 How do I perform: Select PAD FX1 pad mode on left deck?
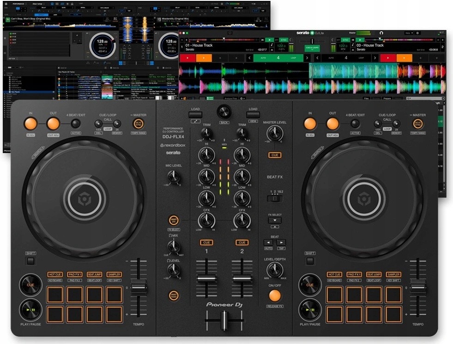point(75,274)
